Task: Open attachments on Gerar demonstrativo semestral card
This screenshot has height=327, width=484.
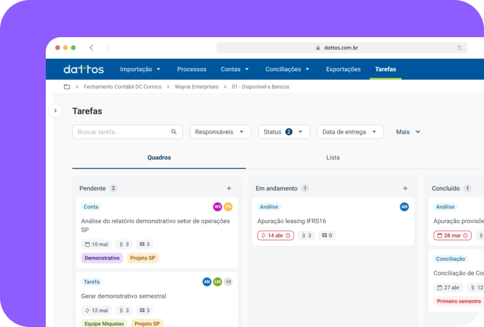Action: click(x=124, y=310)
